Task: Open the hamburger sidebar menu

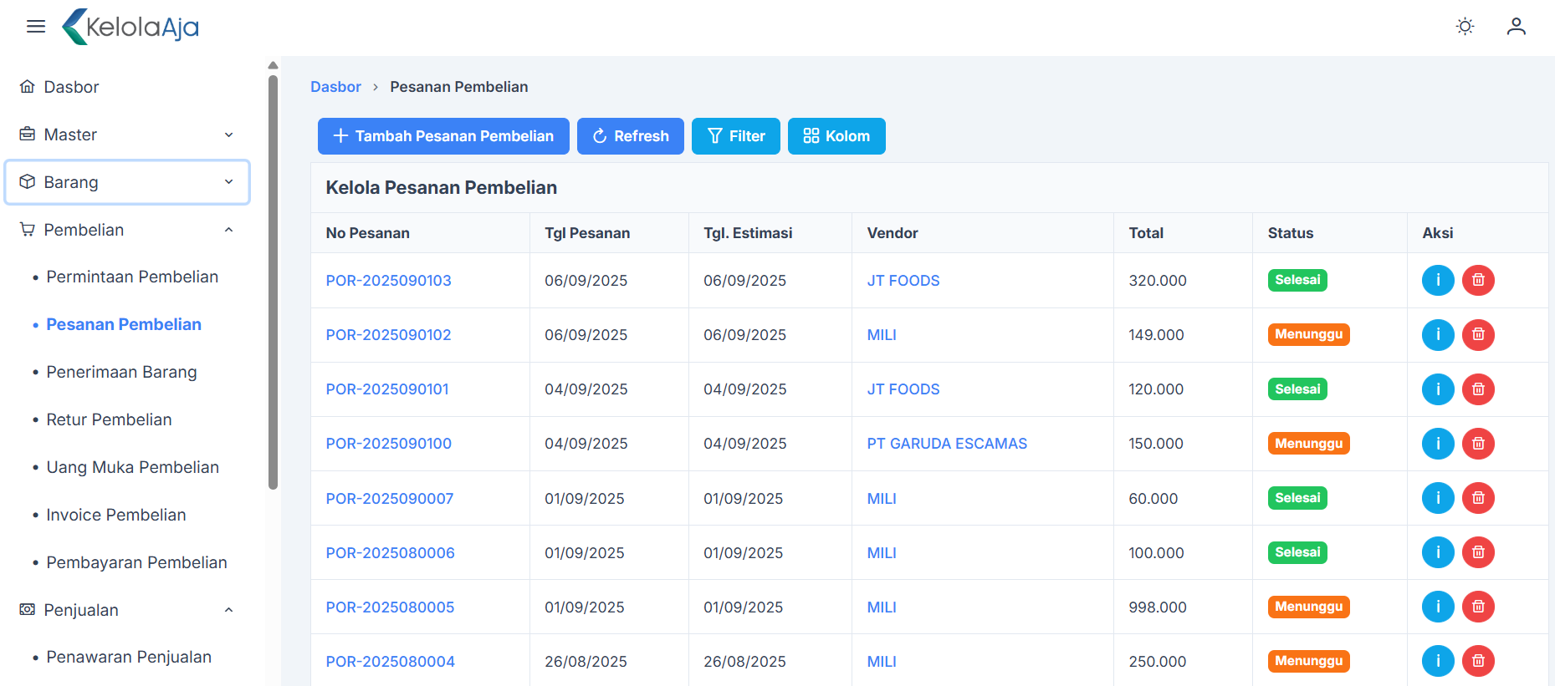Action: pyautogui.click(x=35, y=27)
